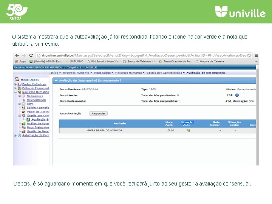Screen dimensions: 272x204
Task: Reload the page with the refresh icon
Action: point(31,55)
